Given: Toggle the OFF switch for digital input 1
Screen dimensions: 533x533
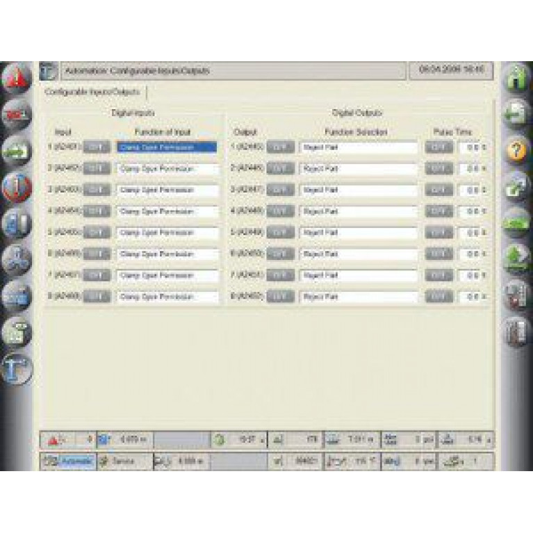Looking at the screenshot, I should [x=97, y=147].
